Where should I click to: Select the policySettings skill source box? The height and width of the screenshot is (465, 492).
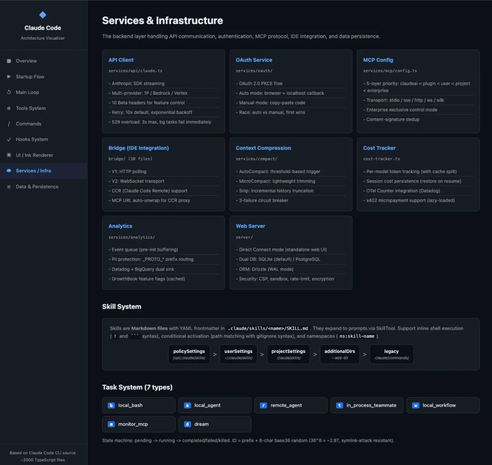point(189,354)
